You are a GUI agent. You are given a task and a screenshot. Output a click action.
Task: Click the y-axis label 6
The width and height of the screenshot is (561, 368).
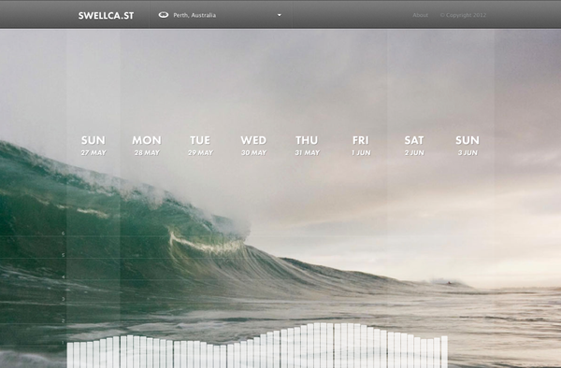point(64,234)
